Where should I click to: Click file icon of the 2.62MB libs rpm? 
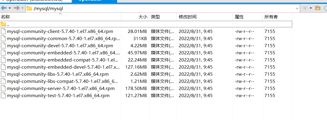point(3,74)
